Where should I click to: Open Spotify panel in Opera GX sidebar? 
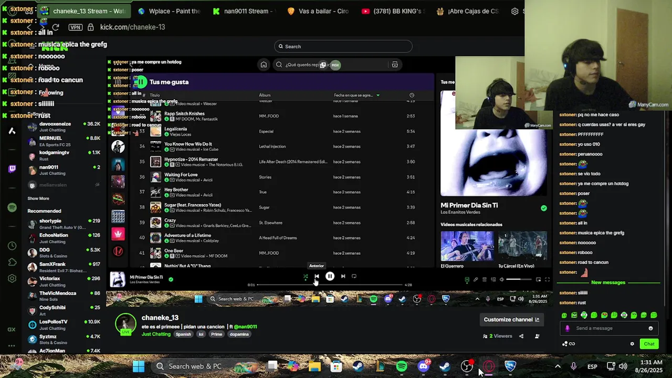12,208
